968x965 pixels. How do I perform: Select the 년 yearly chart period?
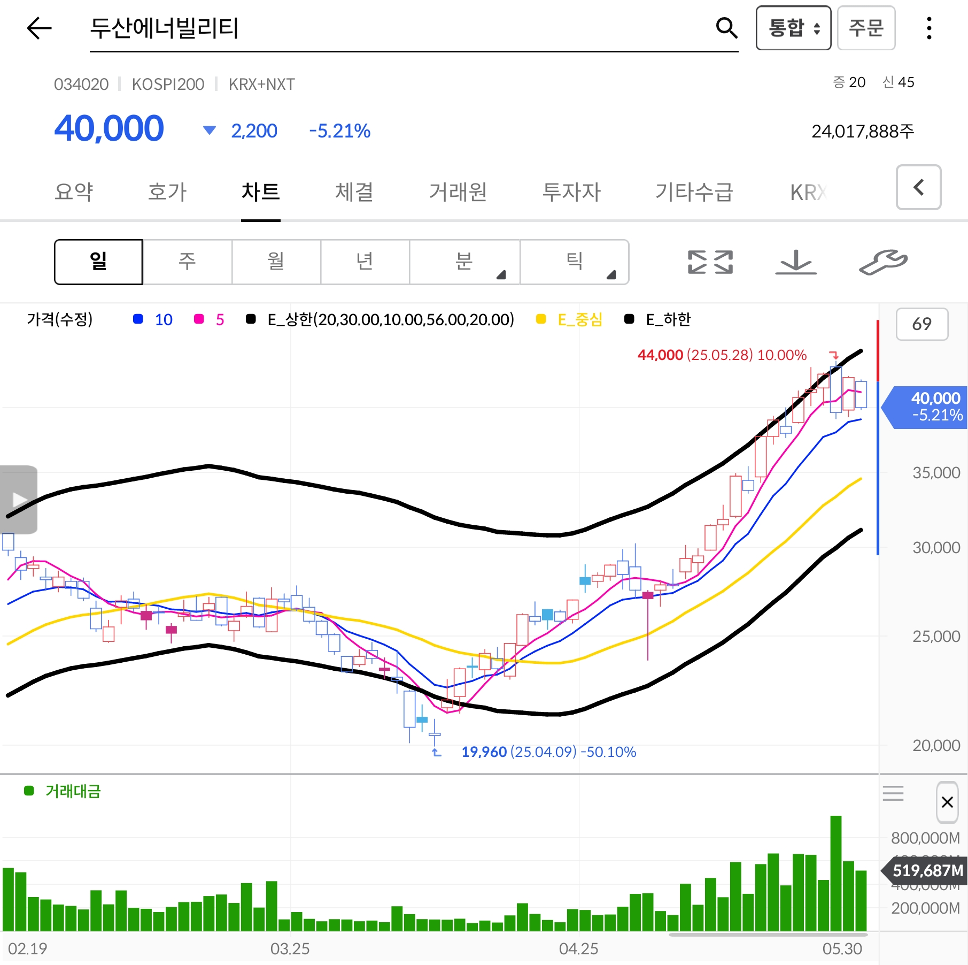(365, 262)
